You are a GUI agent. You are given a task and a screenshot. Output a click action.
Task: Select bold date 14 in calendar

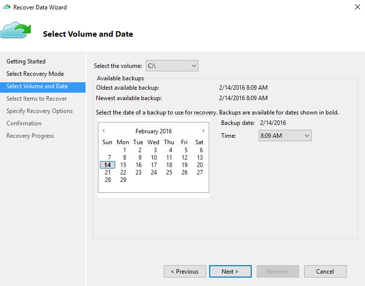107,165
